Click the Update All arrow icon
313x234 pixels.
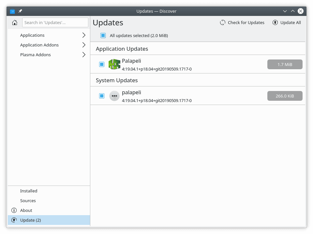(276, 22)
